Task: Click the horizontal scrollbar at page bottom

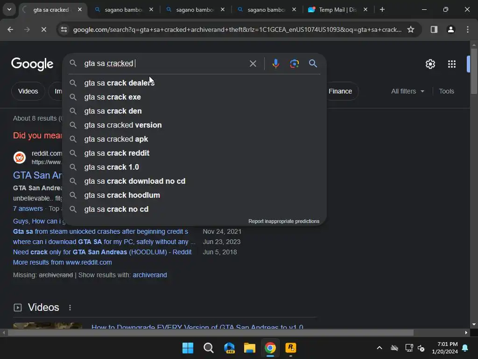Action: 211,332
